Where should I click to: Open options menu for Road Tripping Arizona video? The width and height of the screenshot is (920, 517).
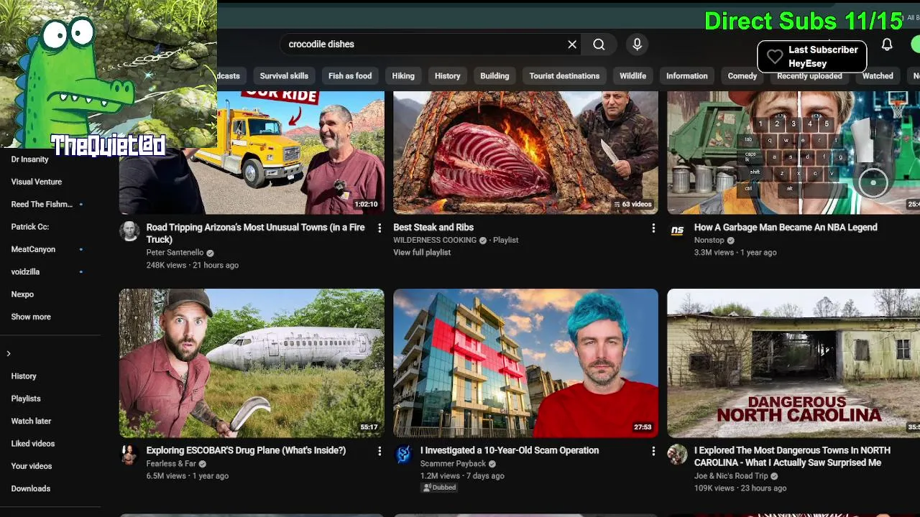pyautogui.click(x=380, y=228)
